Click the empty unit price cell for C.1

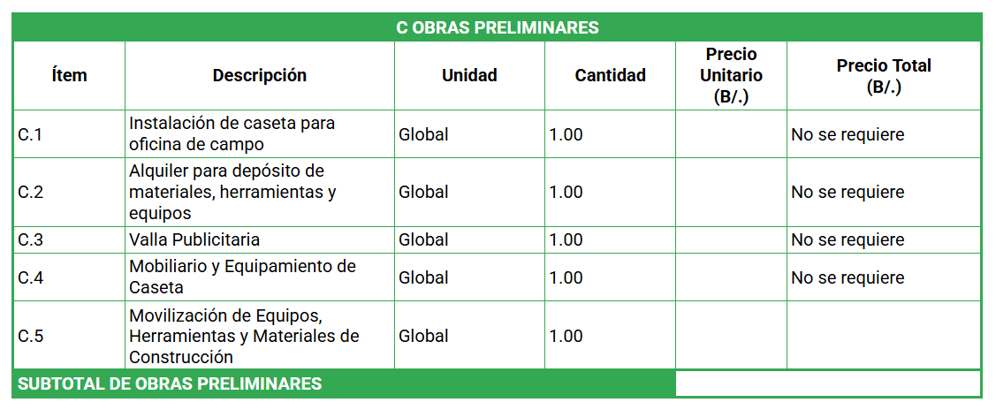click(x=731, y=134)
